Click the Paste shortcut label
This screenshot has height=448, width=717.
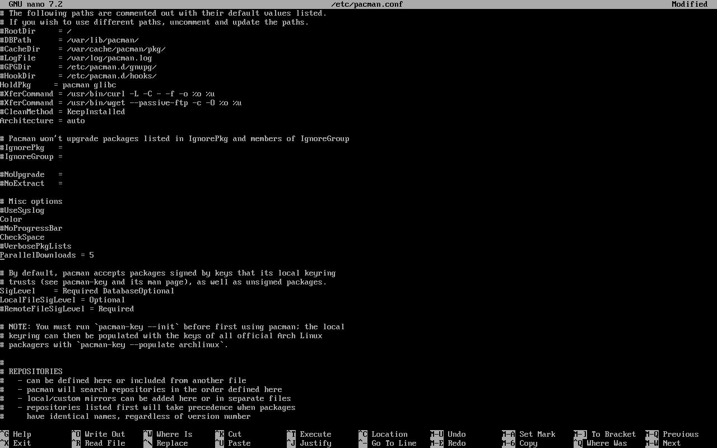239,443
